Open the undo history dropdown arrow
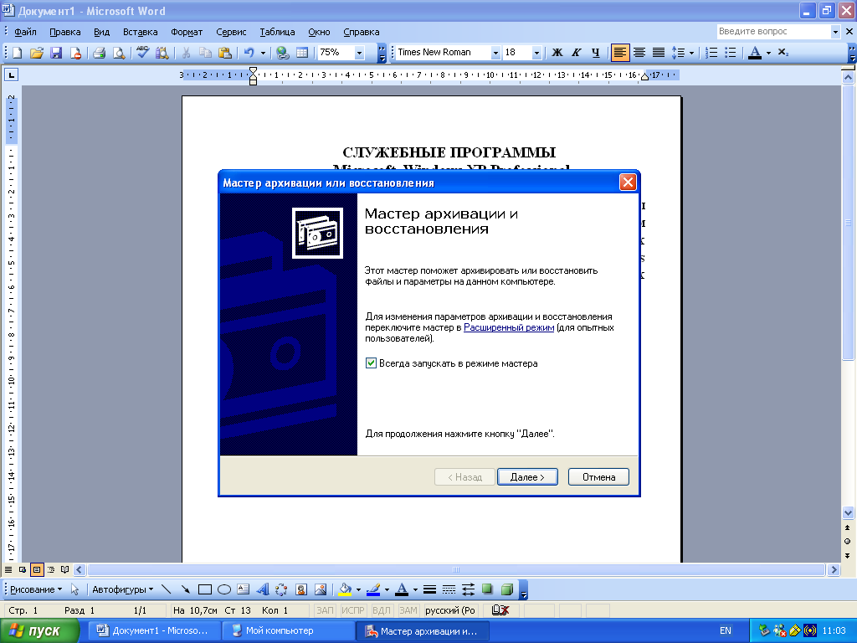This screenshot has width=857, height=643. coord(263,53)
